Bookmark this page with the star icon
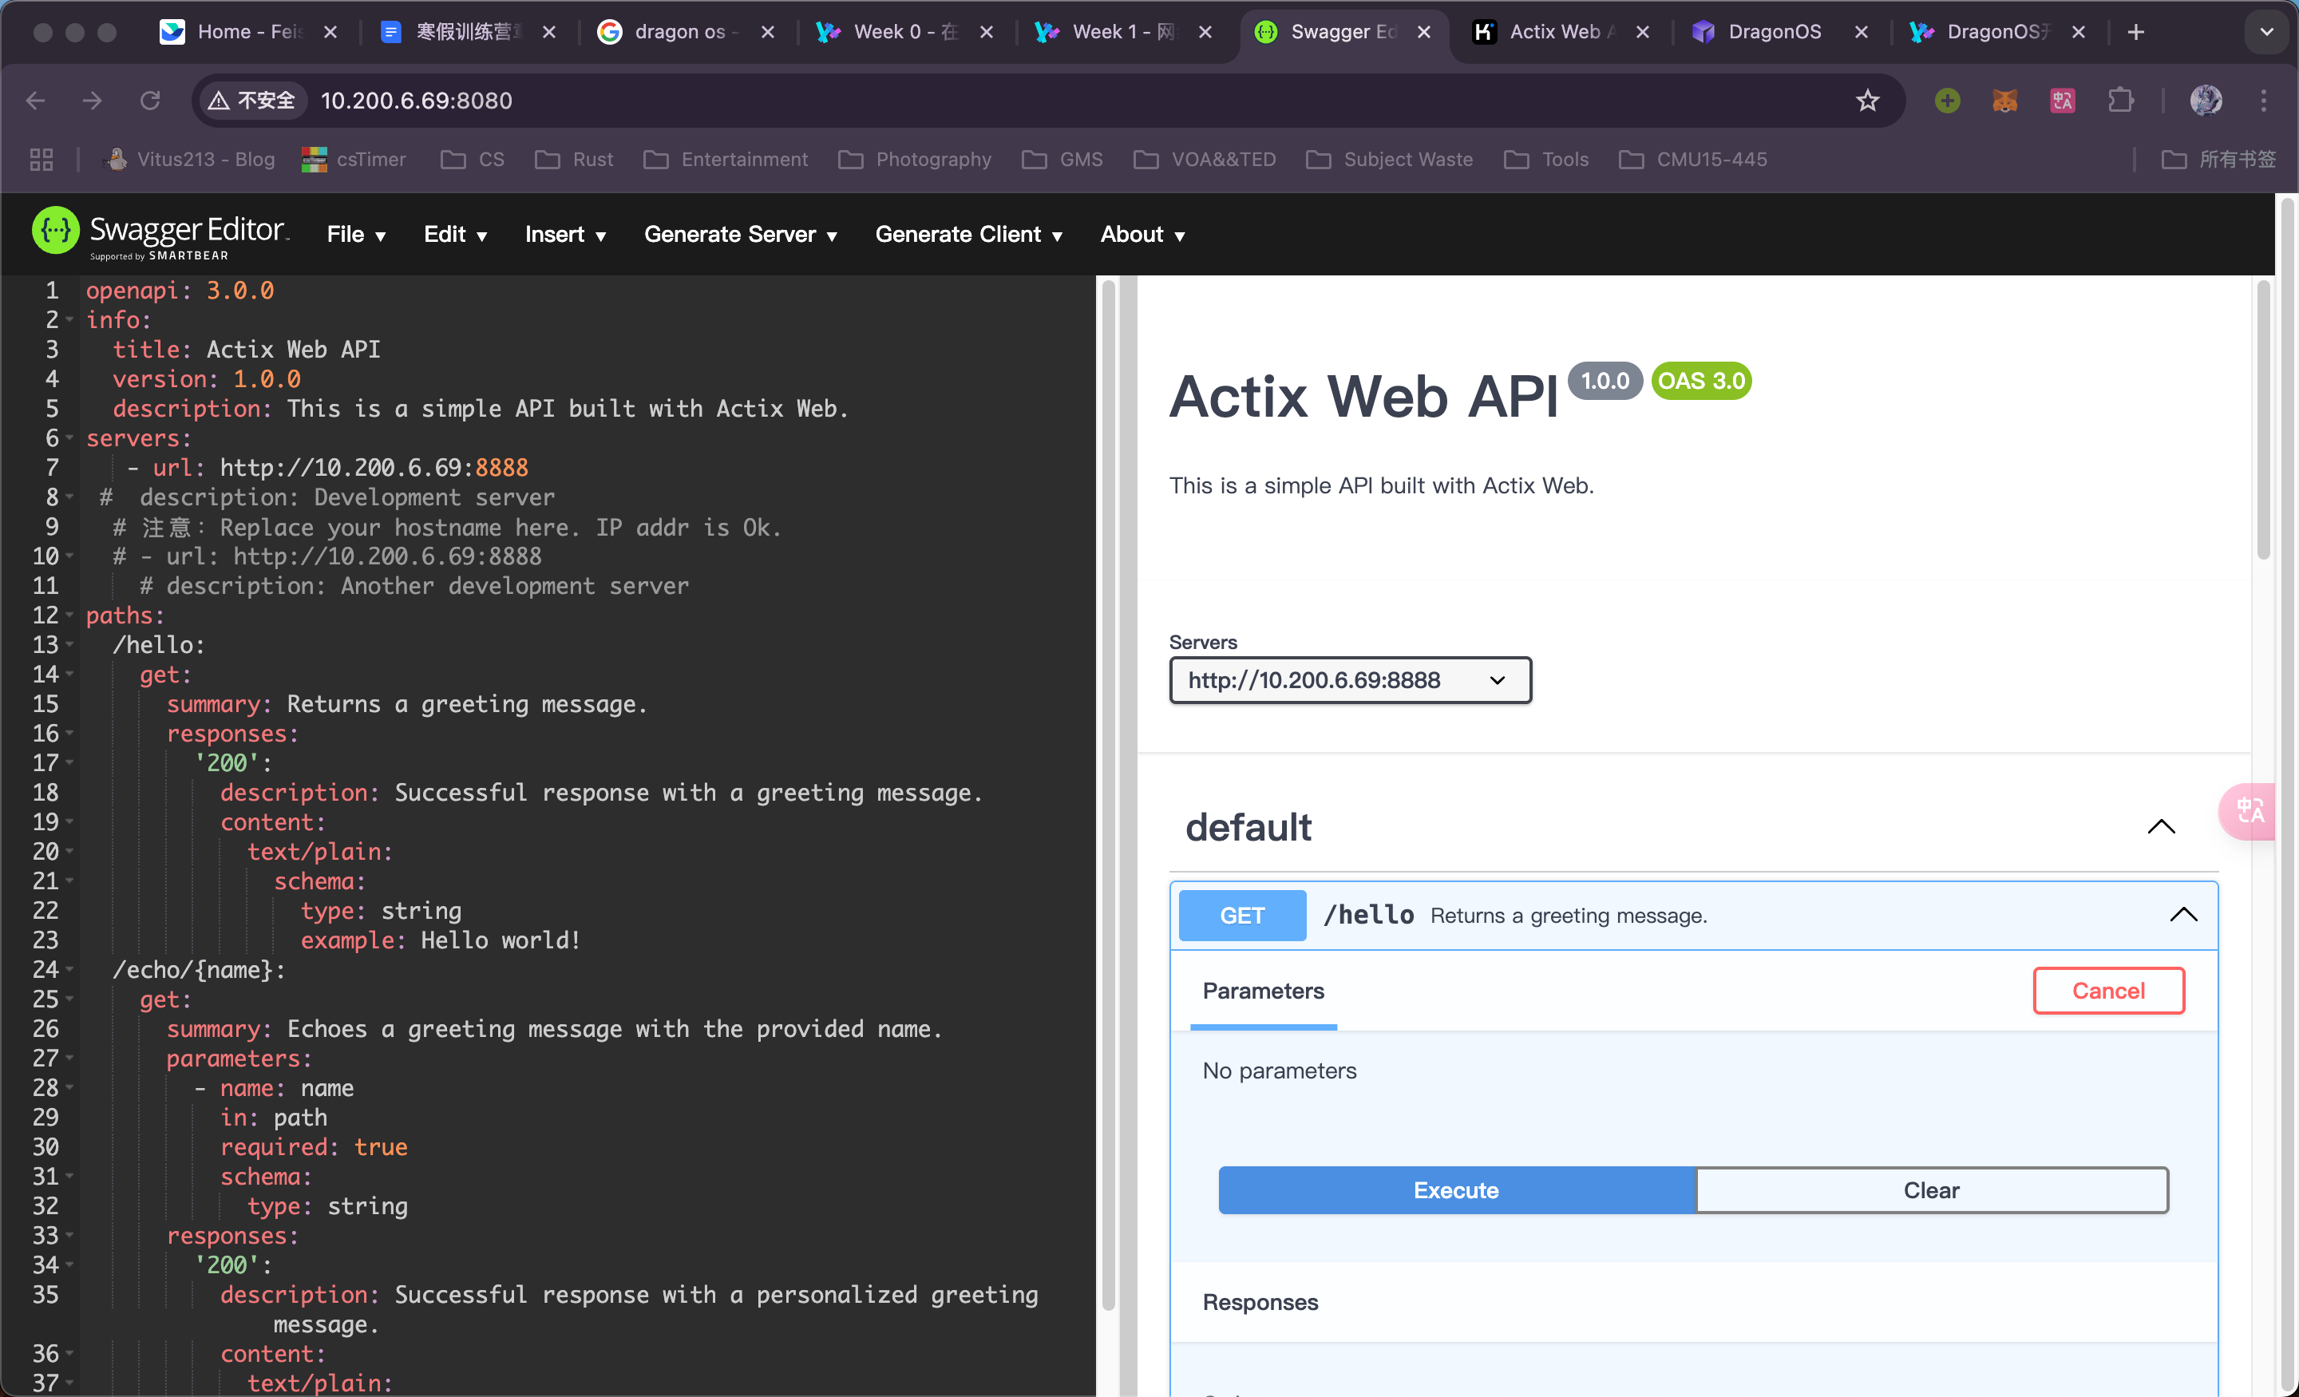Image resolution: width=2299 pixels, height=1397 pixels. pos(1867,100)
